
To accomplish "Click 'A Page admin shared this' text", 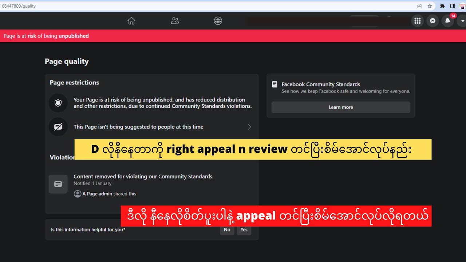I will click(109, 194).
